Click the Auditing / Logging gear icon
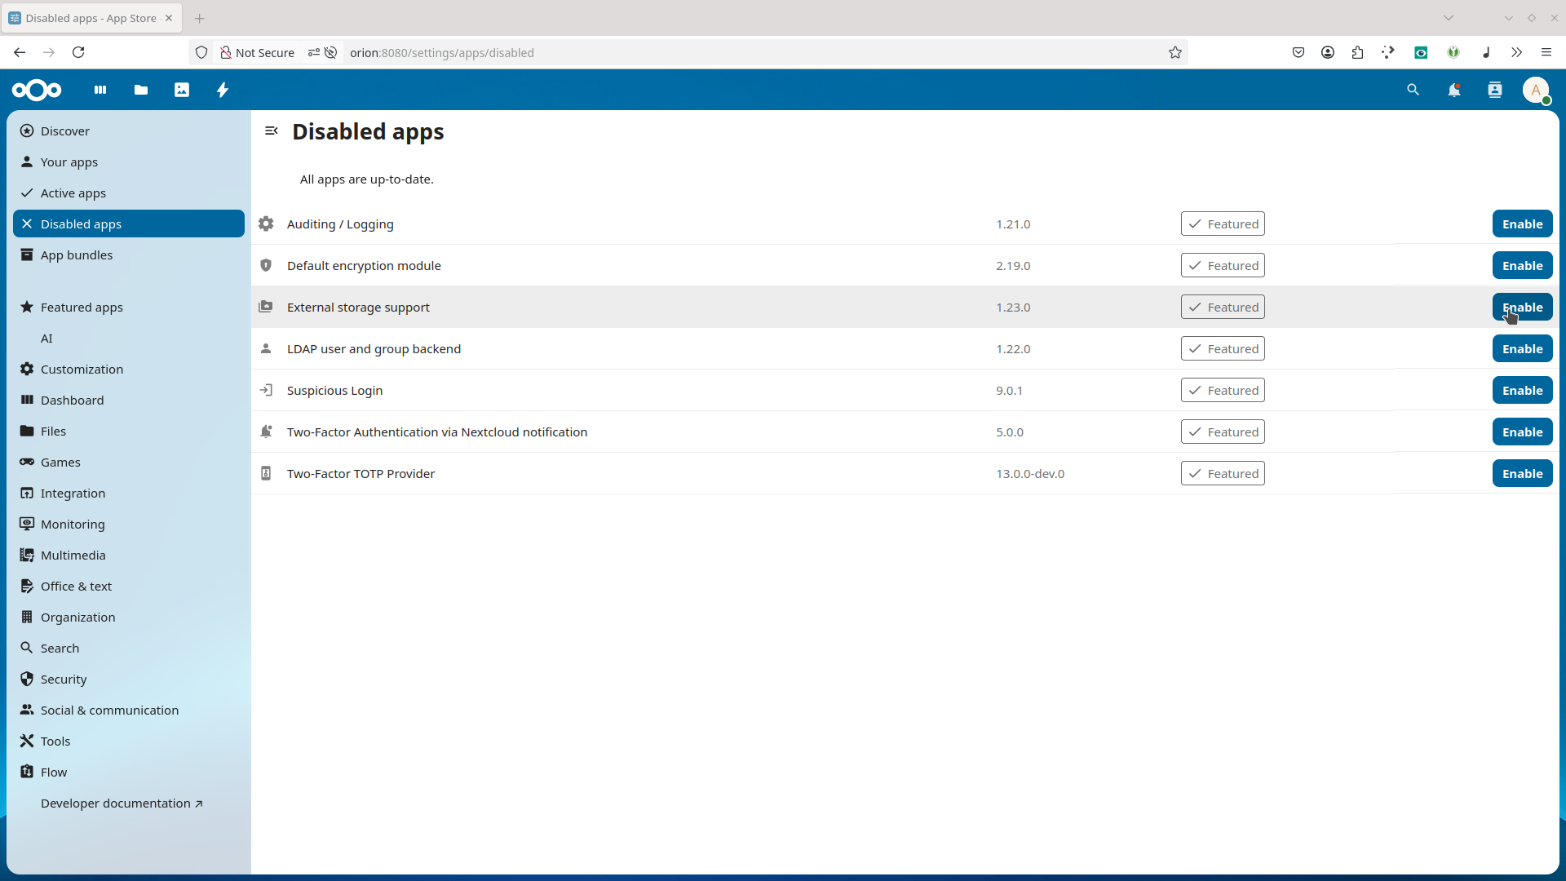Image resolution: width=1566 pixels, height=881 pixels. [266, 224]
